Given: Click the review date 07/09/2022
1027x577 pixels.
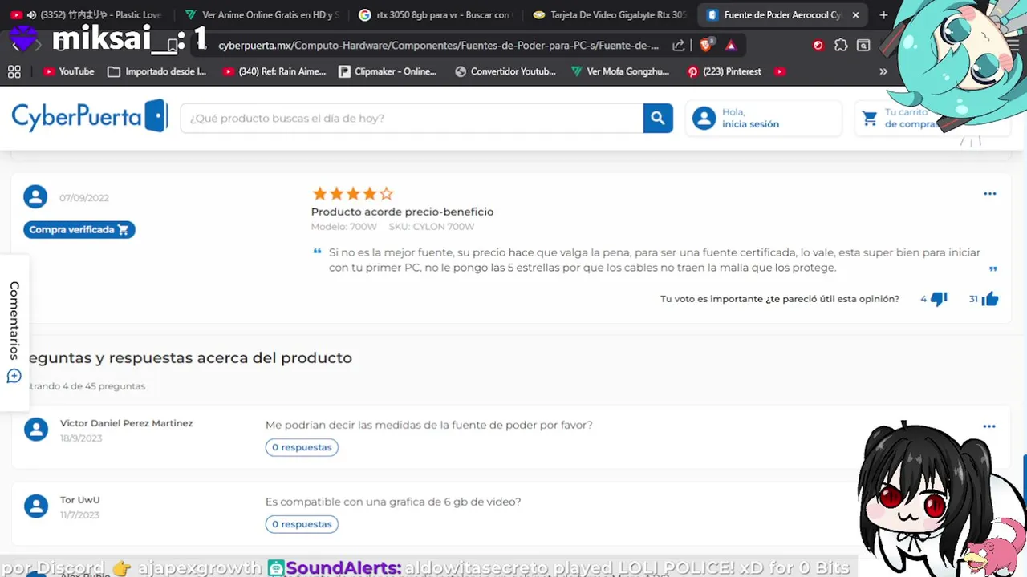Looking at the screenshot, I should click(x=84, y=198).
